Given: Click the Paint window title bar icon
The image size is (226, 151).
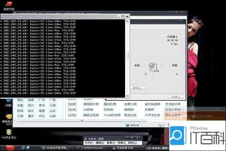Looking at the screenshot, I should coord(86,139).
